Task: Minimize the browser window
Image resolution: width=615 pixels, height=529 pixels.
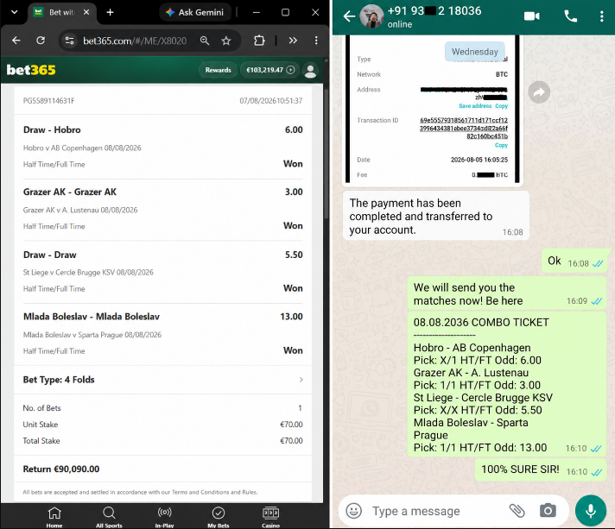Action: click(257, 13)
